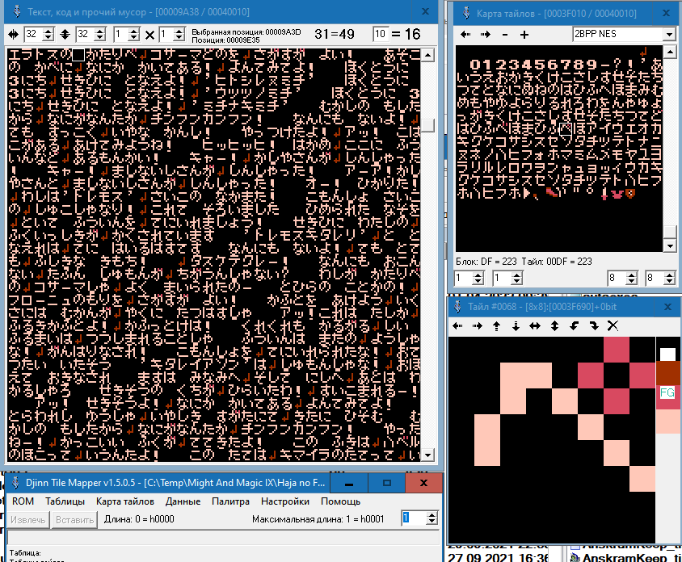Close the Тайл #0068 editor window
The width and height of the screenshot is (682, 562).
pos(667,307)
